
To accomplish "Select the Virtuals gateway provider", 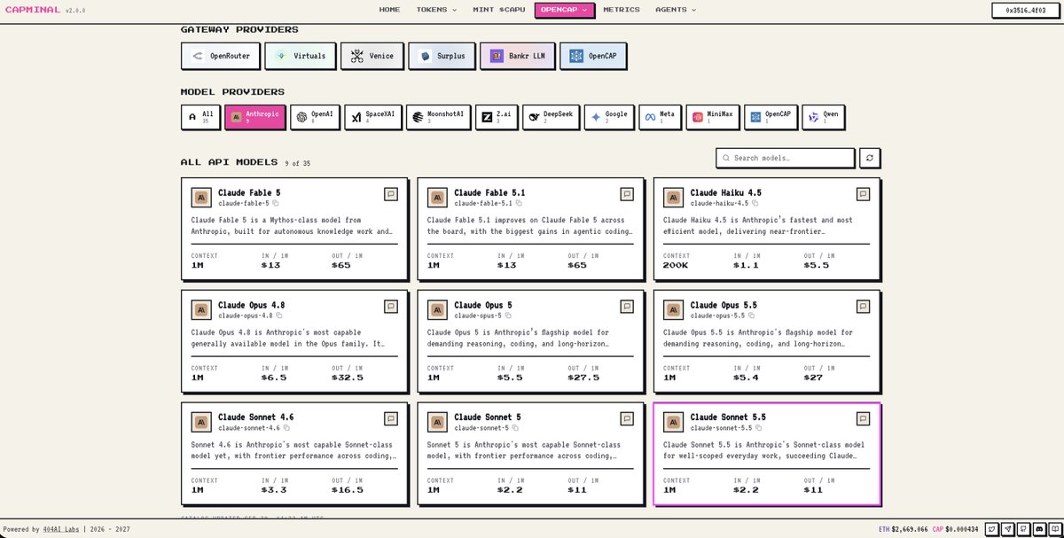I will (x=301, y=56).
